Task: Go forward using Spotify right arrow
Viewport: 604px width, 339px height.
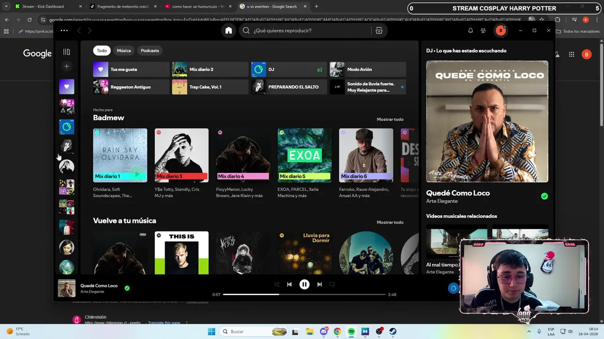Action: [x=89, y=31]
